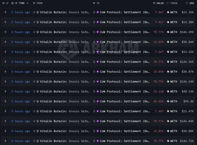Click the USD column filter icon
The width and height of the screenshot is (197, 145).
point(187,3)
